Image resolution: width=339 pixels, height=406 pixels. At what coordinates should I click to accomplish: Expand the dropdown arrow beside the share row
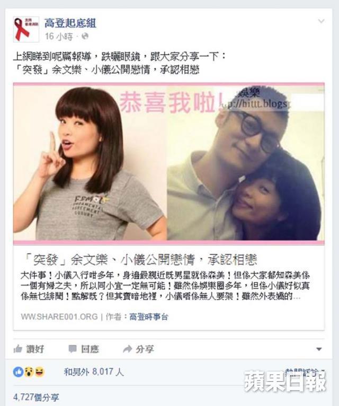pos(319,349)
